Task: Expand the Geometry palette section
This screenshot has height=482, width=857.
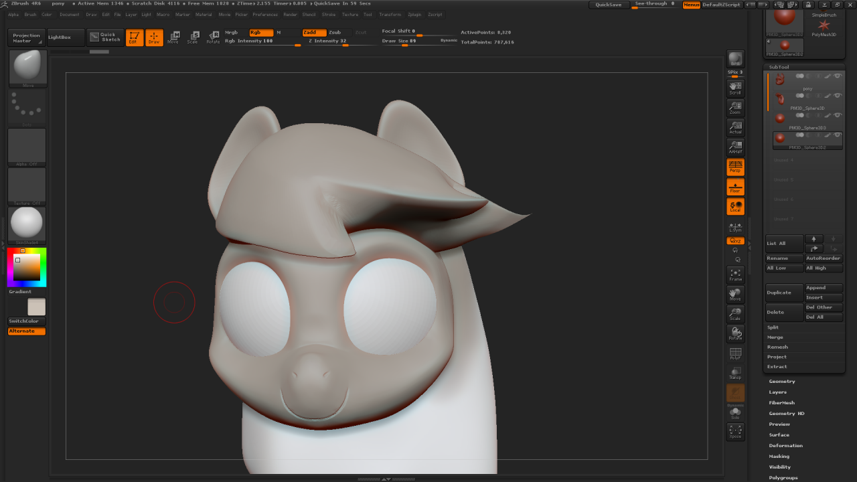Action: click(x=782, y=382)
